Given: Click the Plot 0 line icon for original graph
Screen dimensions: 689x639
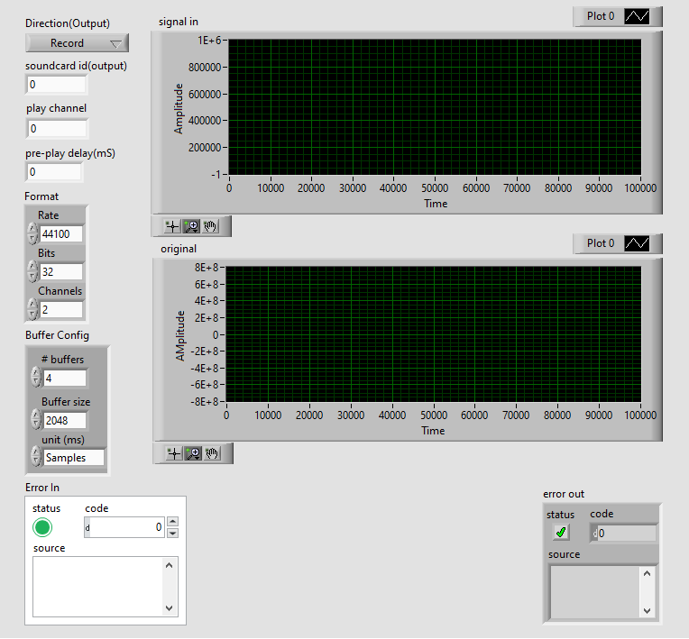Looking at the screenshot, I should click(638, 243).
